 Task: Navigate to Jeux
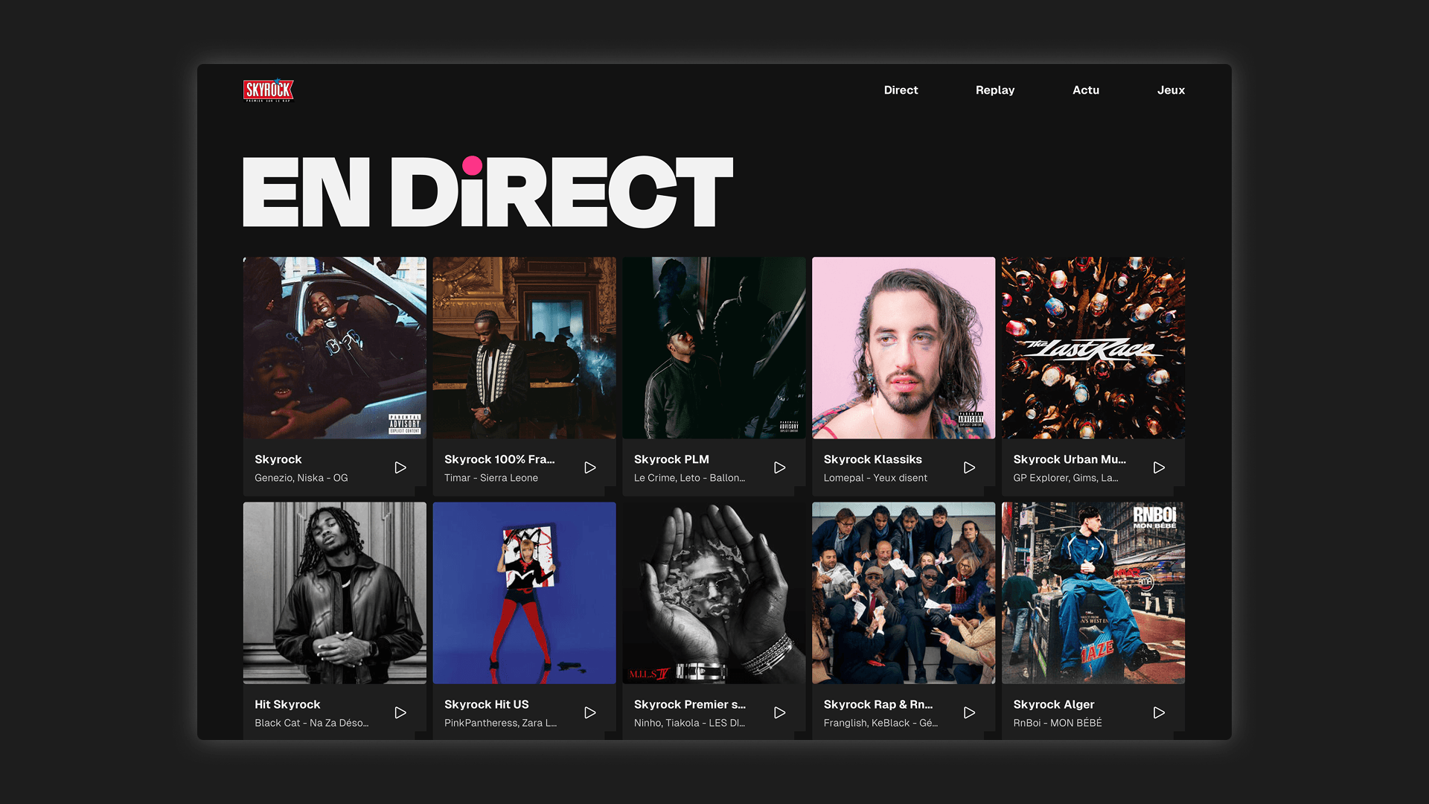[1171, 90]
